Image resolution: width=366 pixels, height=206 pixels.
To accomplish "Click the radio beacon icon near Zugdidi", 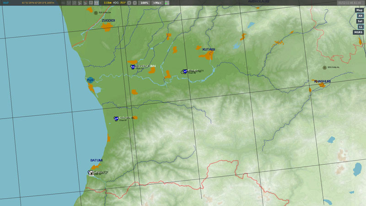I will (x=96, y=13).
